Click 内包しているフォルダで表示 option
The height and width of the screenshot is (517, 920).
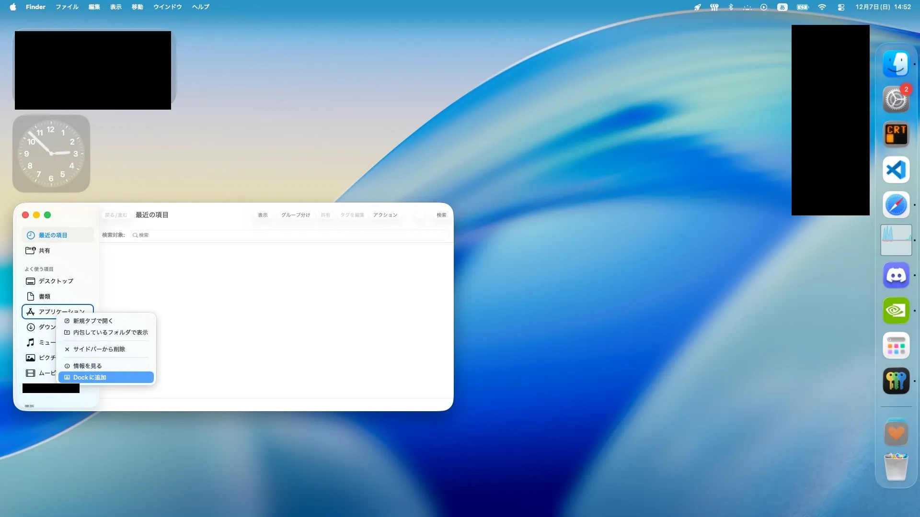[x=110, y=332]
